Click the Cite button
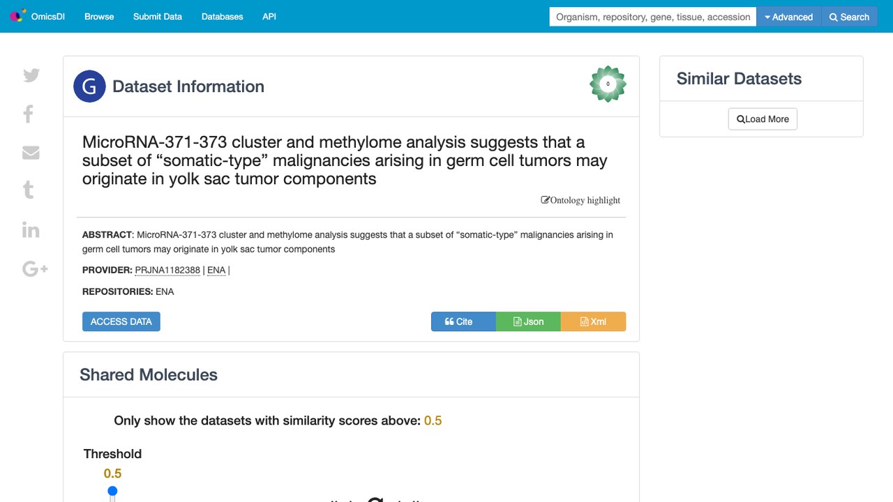893x502 pixels. (x=463, y=321)
